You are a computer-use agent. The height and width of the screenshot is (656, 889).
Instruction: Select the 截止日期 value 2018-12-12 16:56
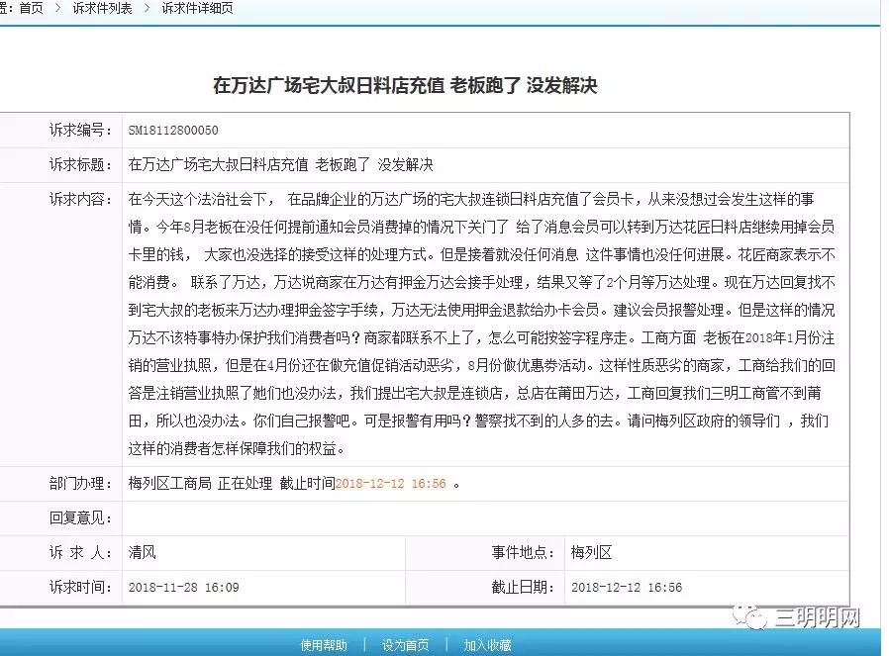tap(627, 588)
